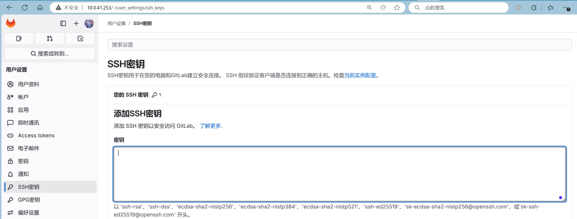Viewport: 577px width, 219px height.
Task: Open browser more options menu
Action: pyautogui.click(x=566, y=8)
